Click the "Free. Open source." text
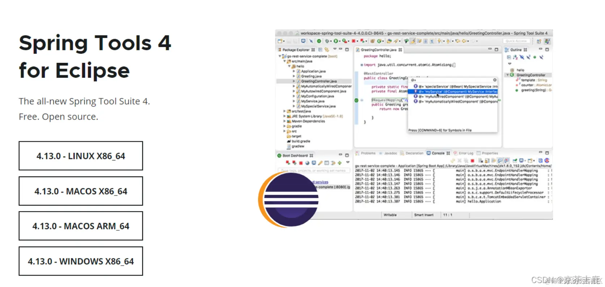Screen dimensions: 605x287 tap(59, 117)
